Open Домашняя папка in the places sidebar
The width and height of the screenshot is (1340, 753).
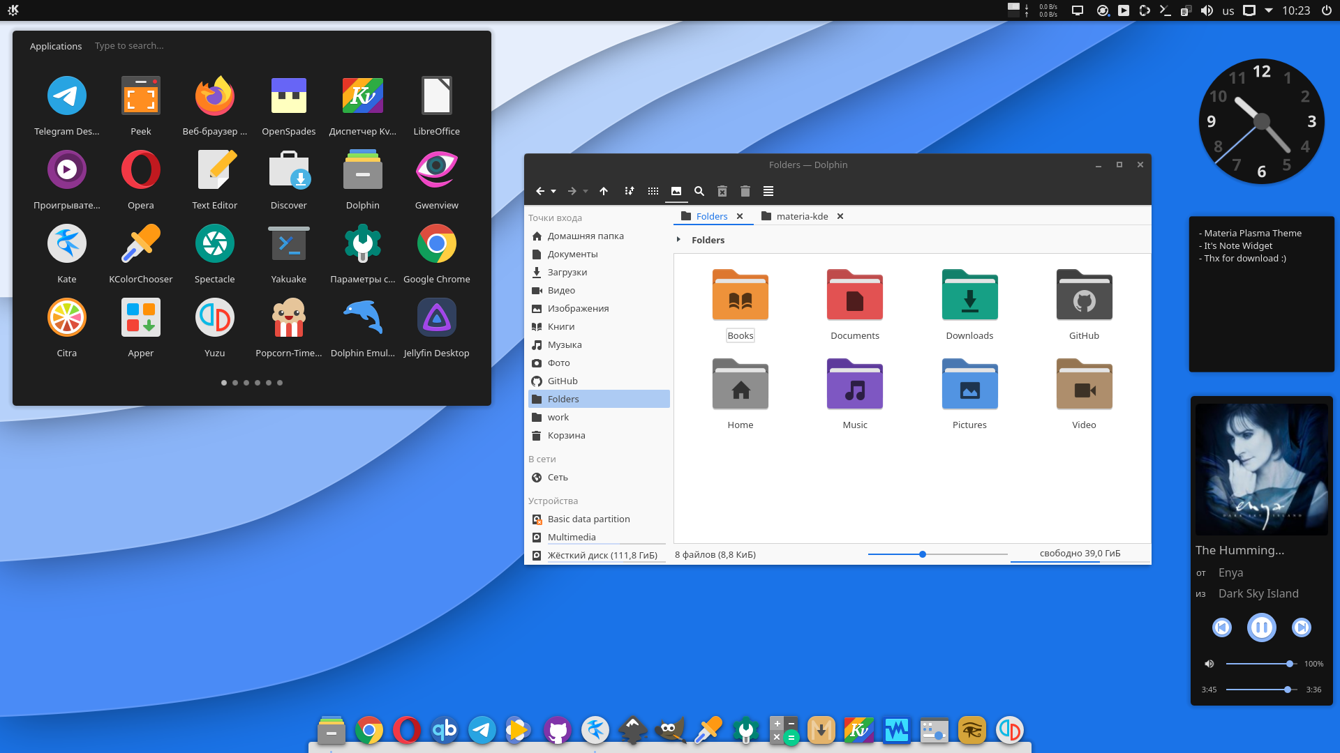[599, 236]
